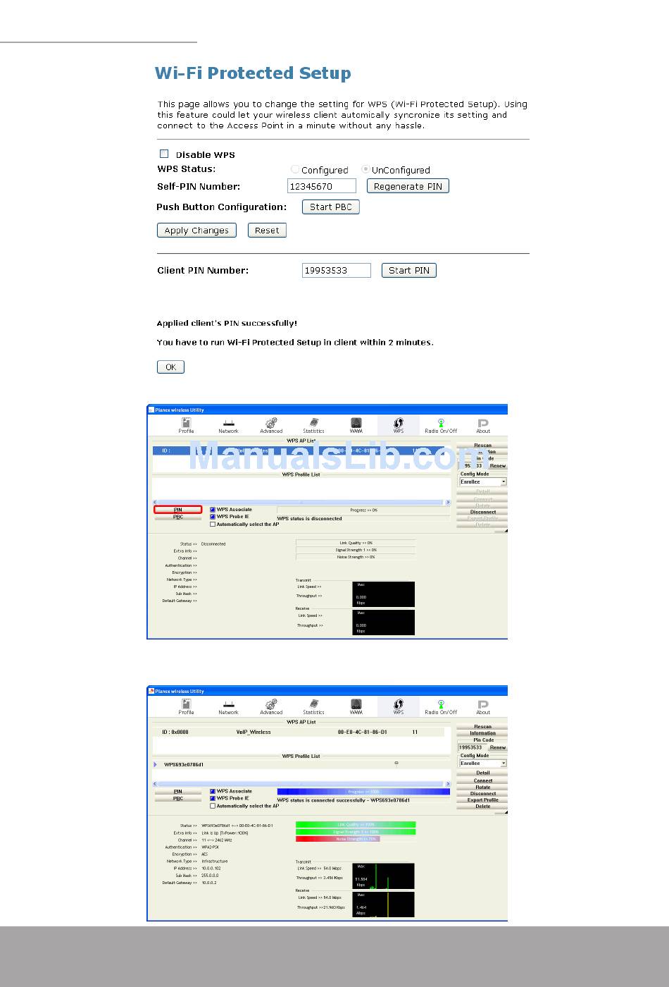Open Advanced gear icon in disconnected utility window
Screen dimensions: 669x987
[271, 425]
